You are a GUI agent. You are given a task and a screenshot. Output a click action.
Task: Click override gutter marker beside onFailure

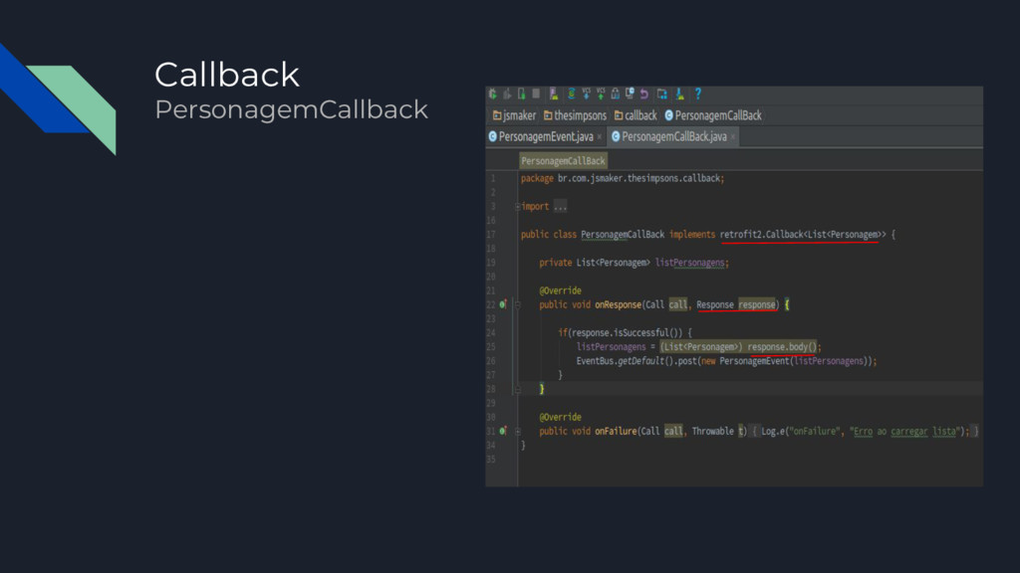503,431
